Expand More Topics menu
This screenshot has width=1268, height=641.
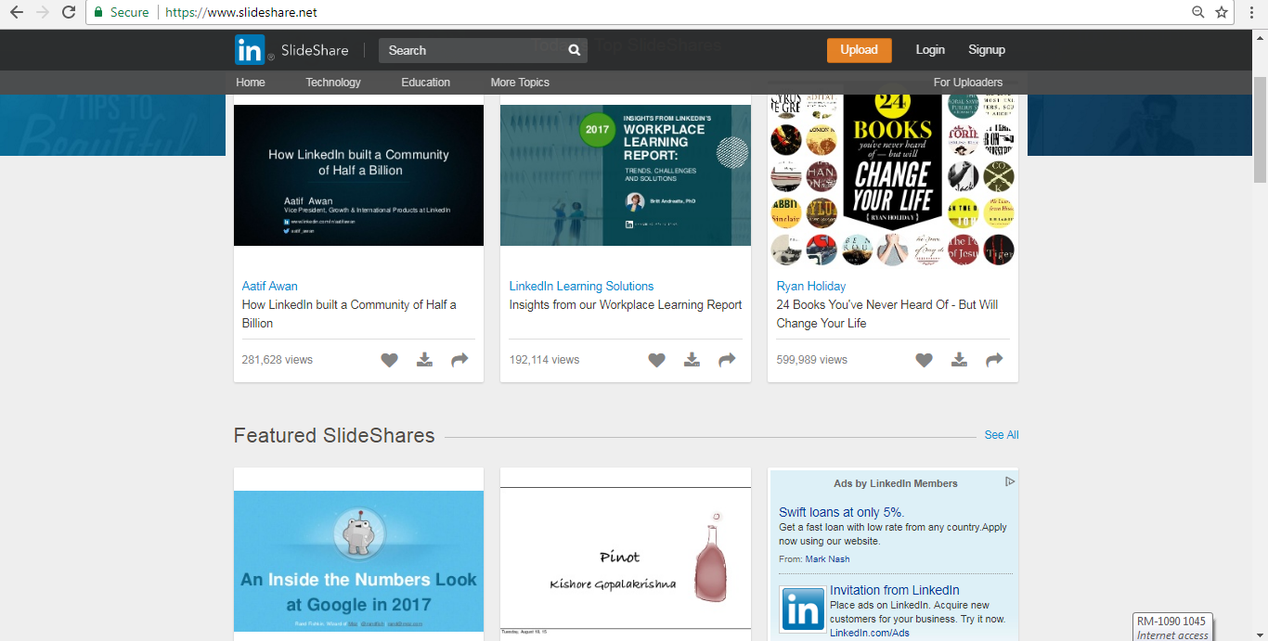pos(520,83)
